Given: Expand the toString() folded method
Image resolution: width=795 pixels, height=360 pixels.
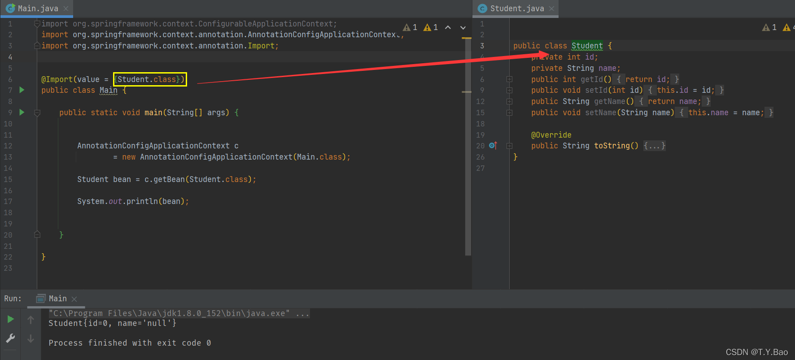Looking at the screenshot, I should click(x=509, y=146).
